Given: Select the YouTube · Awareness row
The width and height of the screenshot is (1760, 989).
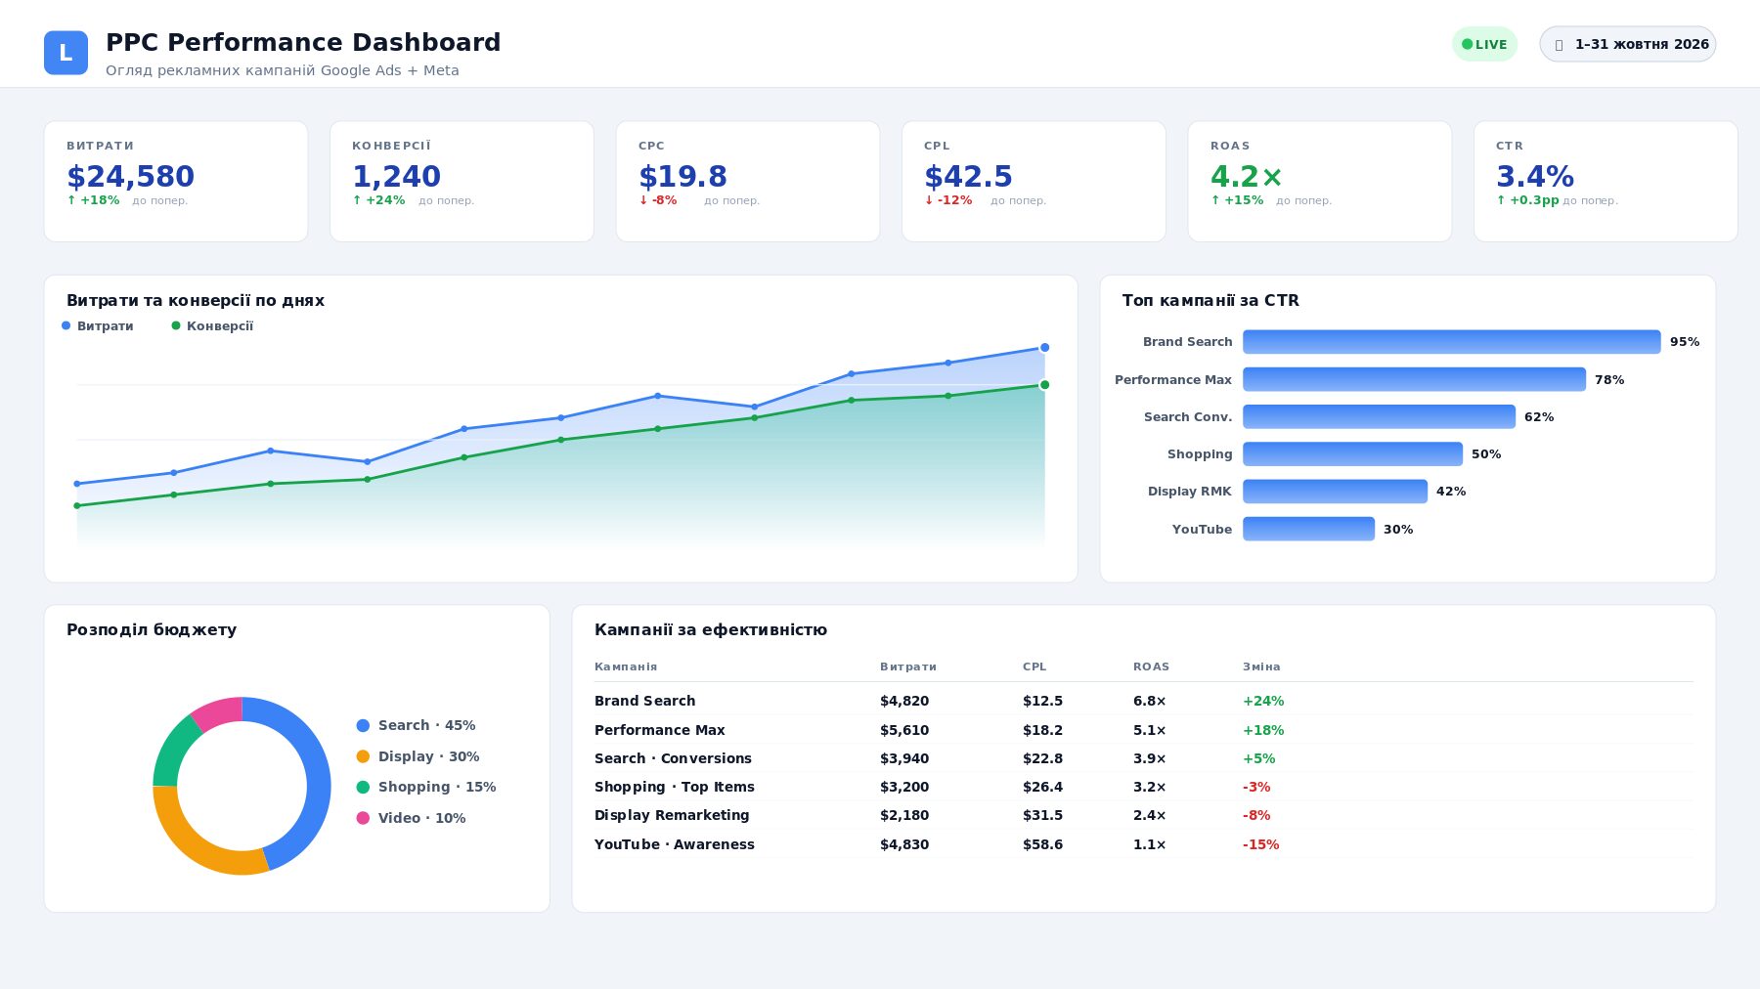Looking at the screenshot, I should pyautogui.click(x=1144, y=844).
